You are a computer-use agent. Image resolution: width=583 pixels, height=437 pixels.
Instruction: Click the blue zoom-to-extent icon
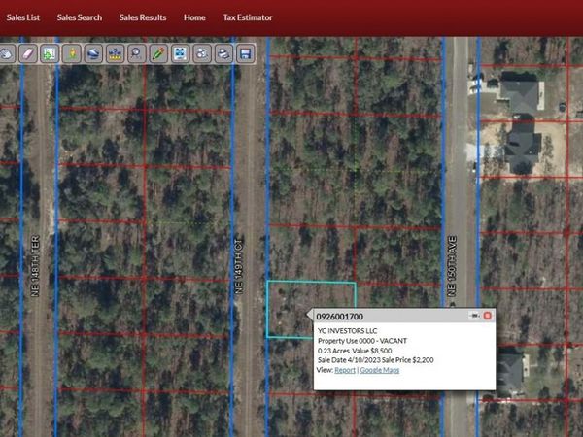[x=180, y=53]
